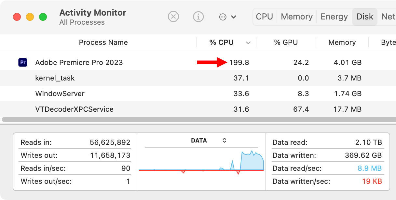The image size is (396, 200).
Task: Switch to the CPU tab
Action: pos(264,17)
